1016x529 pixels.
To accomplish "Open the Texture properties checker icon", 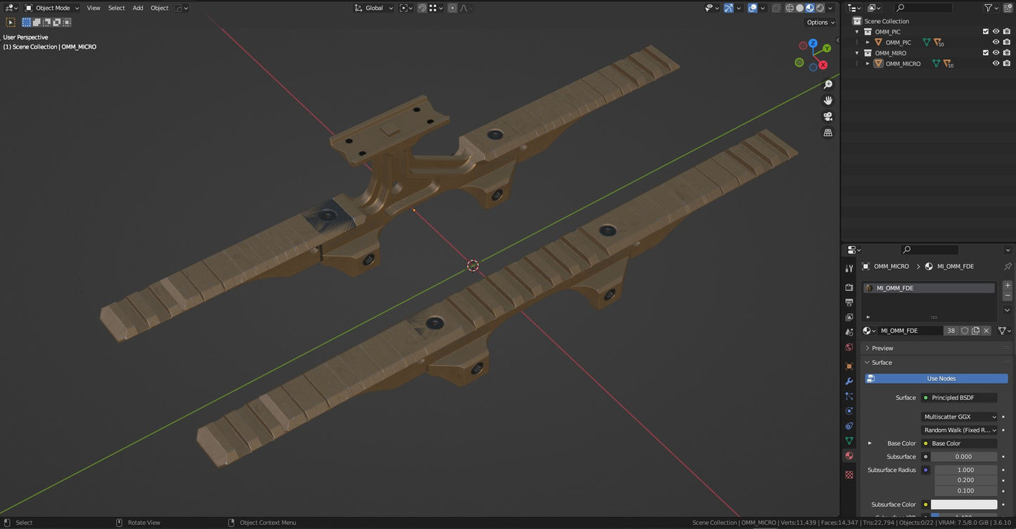I will click(x=849, y=475).
